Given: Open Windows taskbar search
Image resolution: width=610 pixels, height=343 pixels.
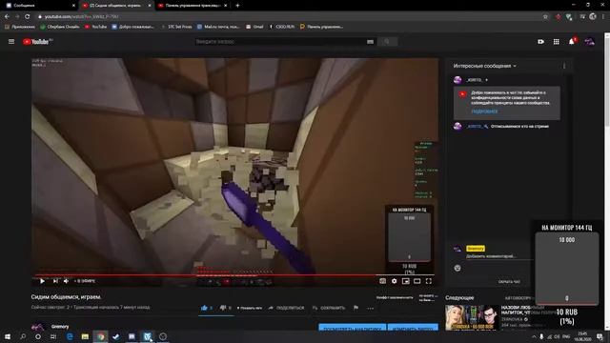Looking at the screenshot, I should tap(23, 336).
